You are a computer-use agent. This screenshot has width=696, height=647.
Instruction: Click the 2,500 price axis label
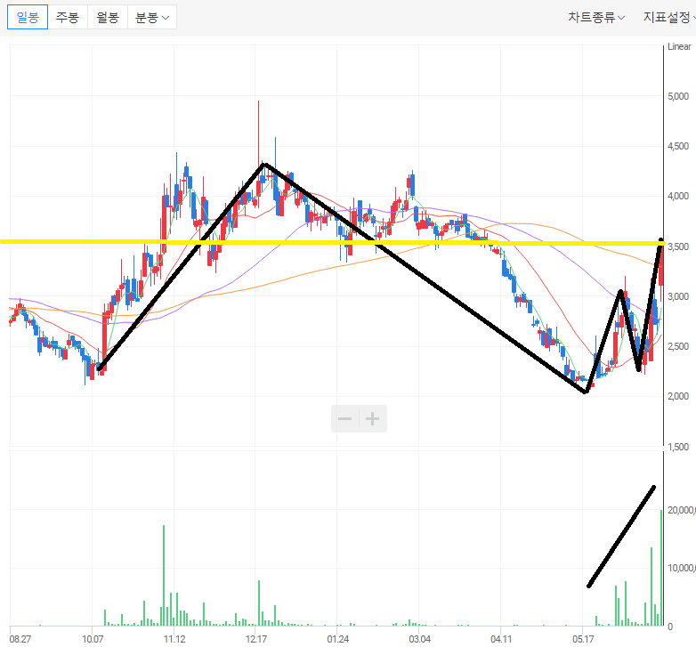(678, 346)
